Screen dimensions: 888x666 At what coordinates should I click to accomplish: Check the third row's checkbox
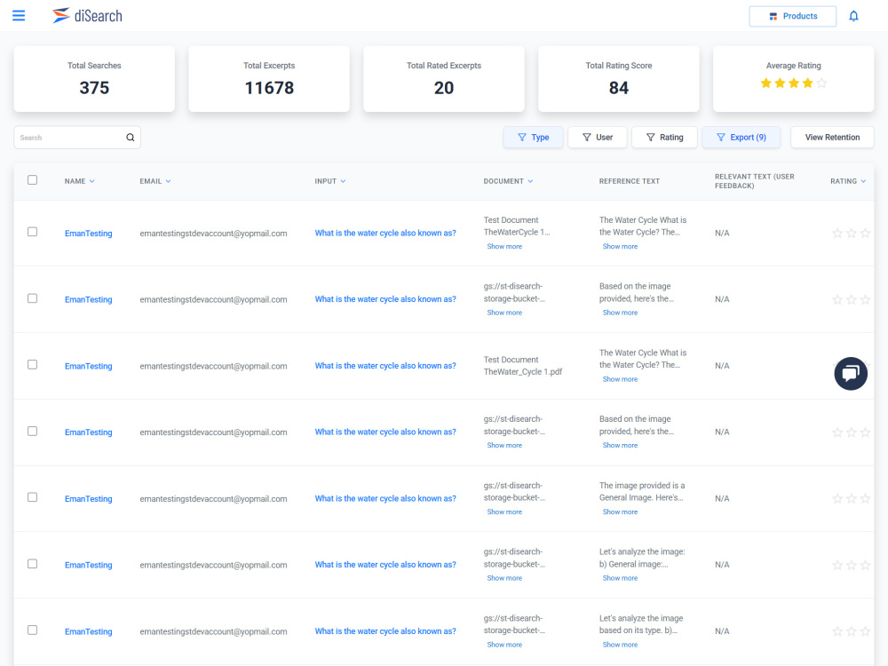point(32,365)
